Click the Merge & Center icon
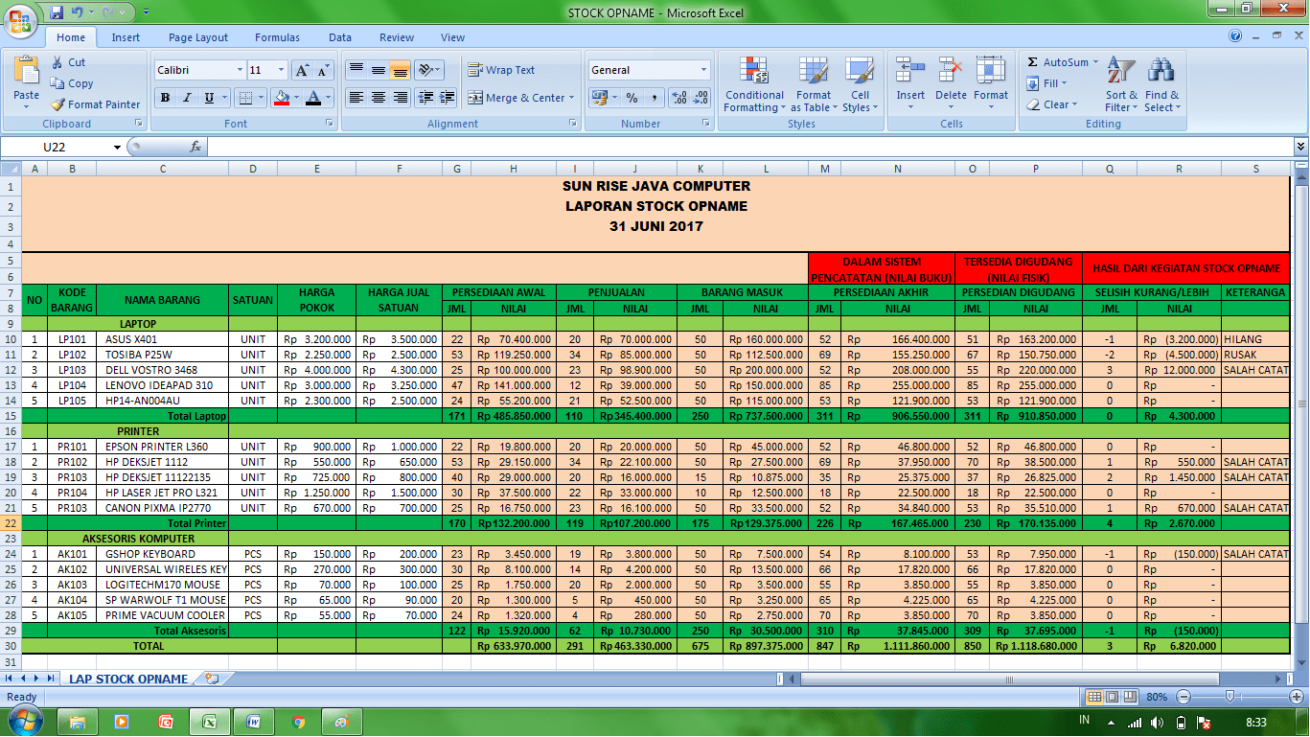This screenshot has width=1310, height=737. point(475,98)
